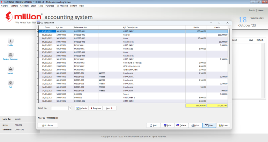Click the Close button with folder icon

coord(223,125)
